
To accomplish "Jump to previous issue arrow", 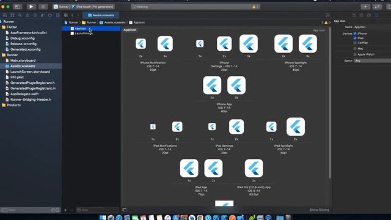I will tap(322, 23).
